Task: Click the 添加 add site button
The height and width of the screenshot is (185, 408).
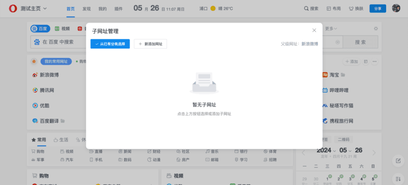Action: coord(351,62)
